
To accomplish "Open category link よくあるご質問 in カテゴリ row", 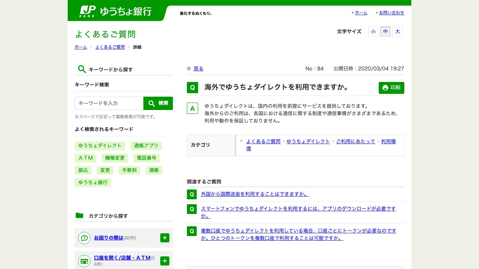I will click(263, 142).
